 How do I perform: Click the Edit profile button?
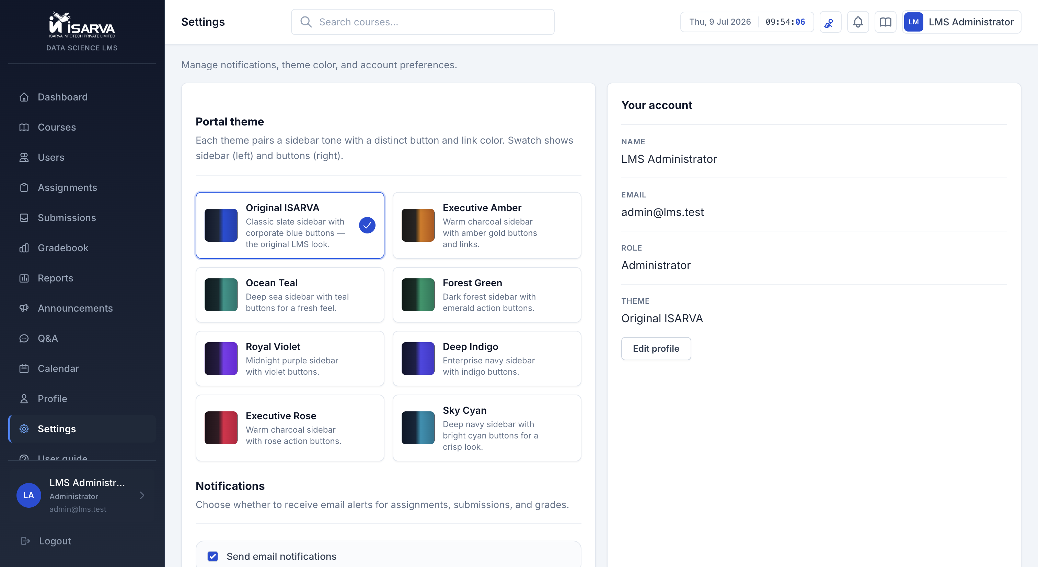[656, 349]
